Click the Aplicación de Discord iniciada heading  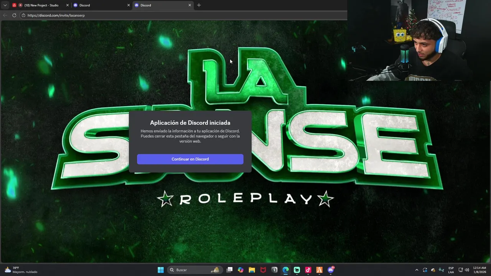(190, 123)
